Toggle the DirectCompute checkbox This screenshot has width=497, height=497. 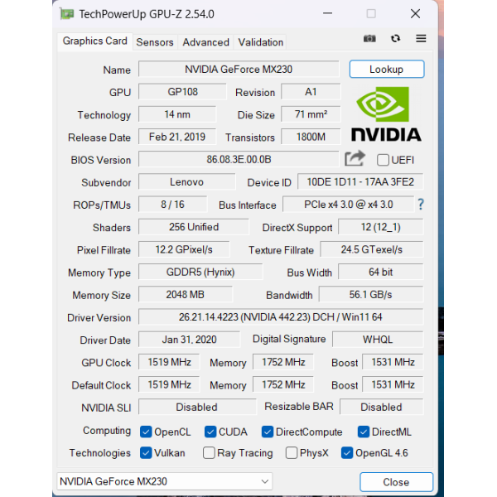(x=268, y=432)
